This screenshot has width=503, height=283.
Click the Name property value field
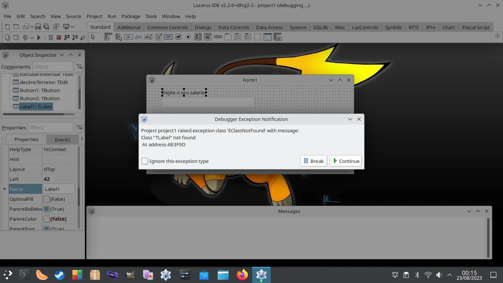pos(59,189)
